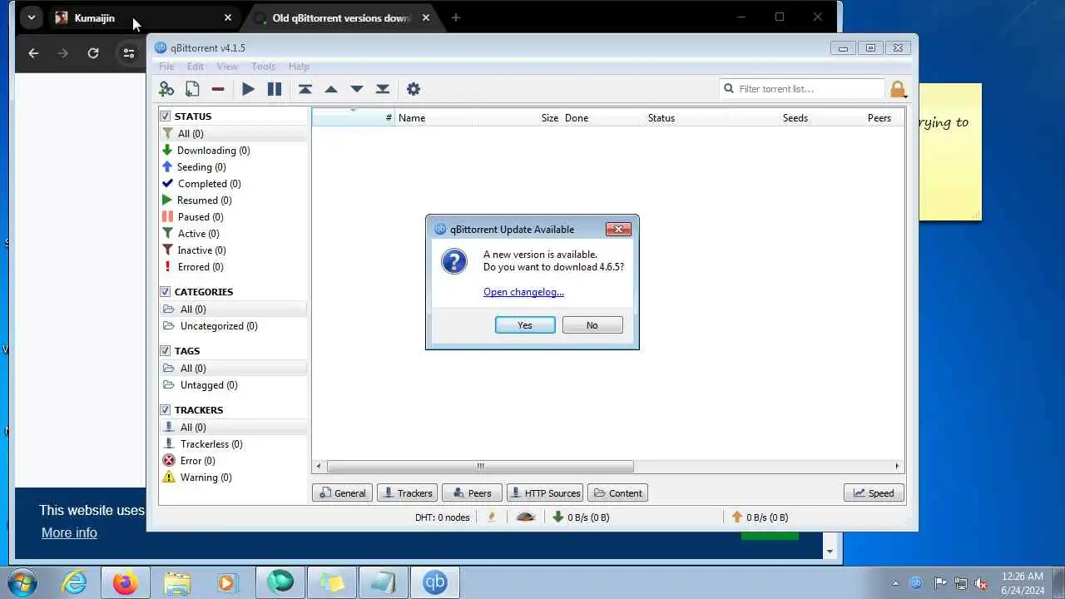Click the qBittorrent system tray icon
This screenshot has height=599, width=1065.
point(916,583)
